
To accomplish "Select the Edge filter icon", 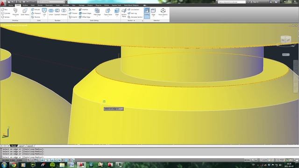I will tap(153, 12).
